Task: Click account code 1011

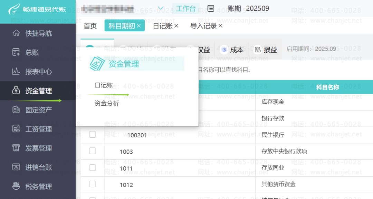Action: coord(126,168)
